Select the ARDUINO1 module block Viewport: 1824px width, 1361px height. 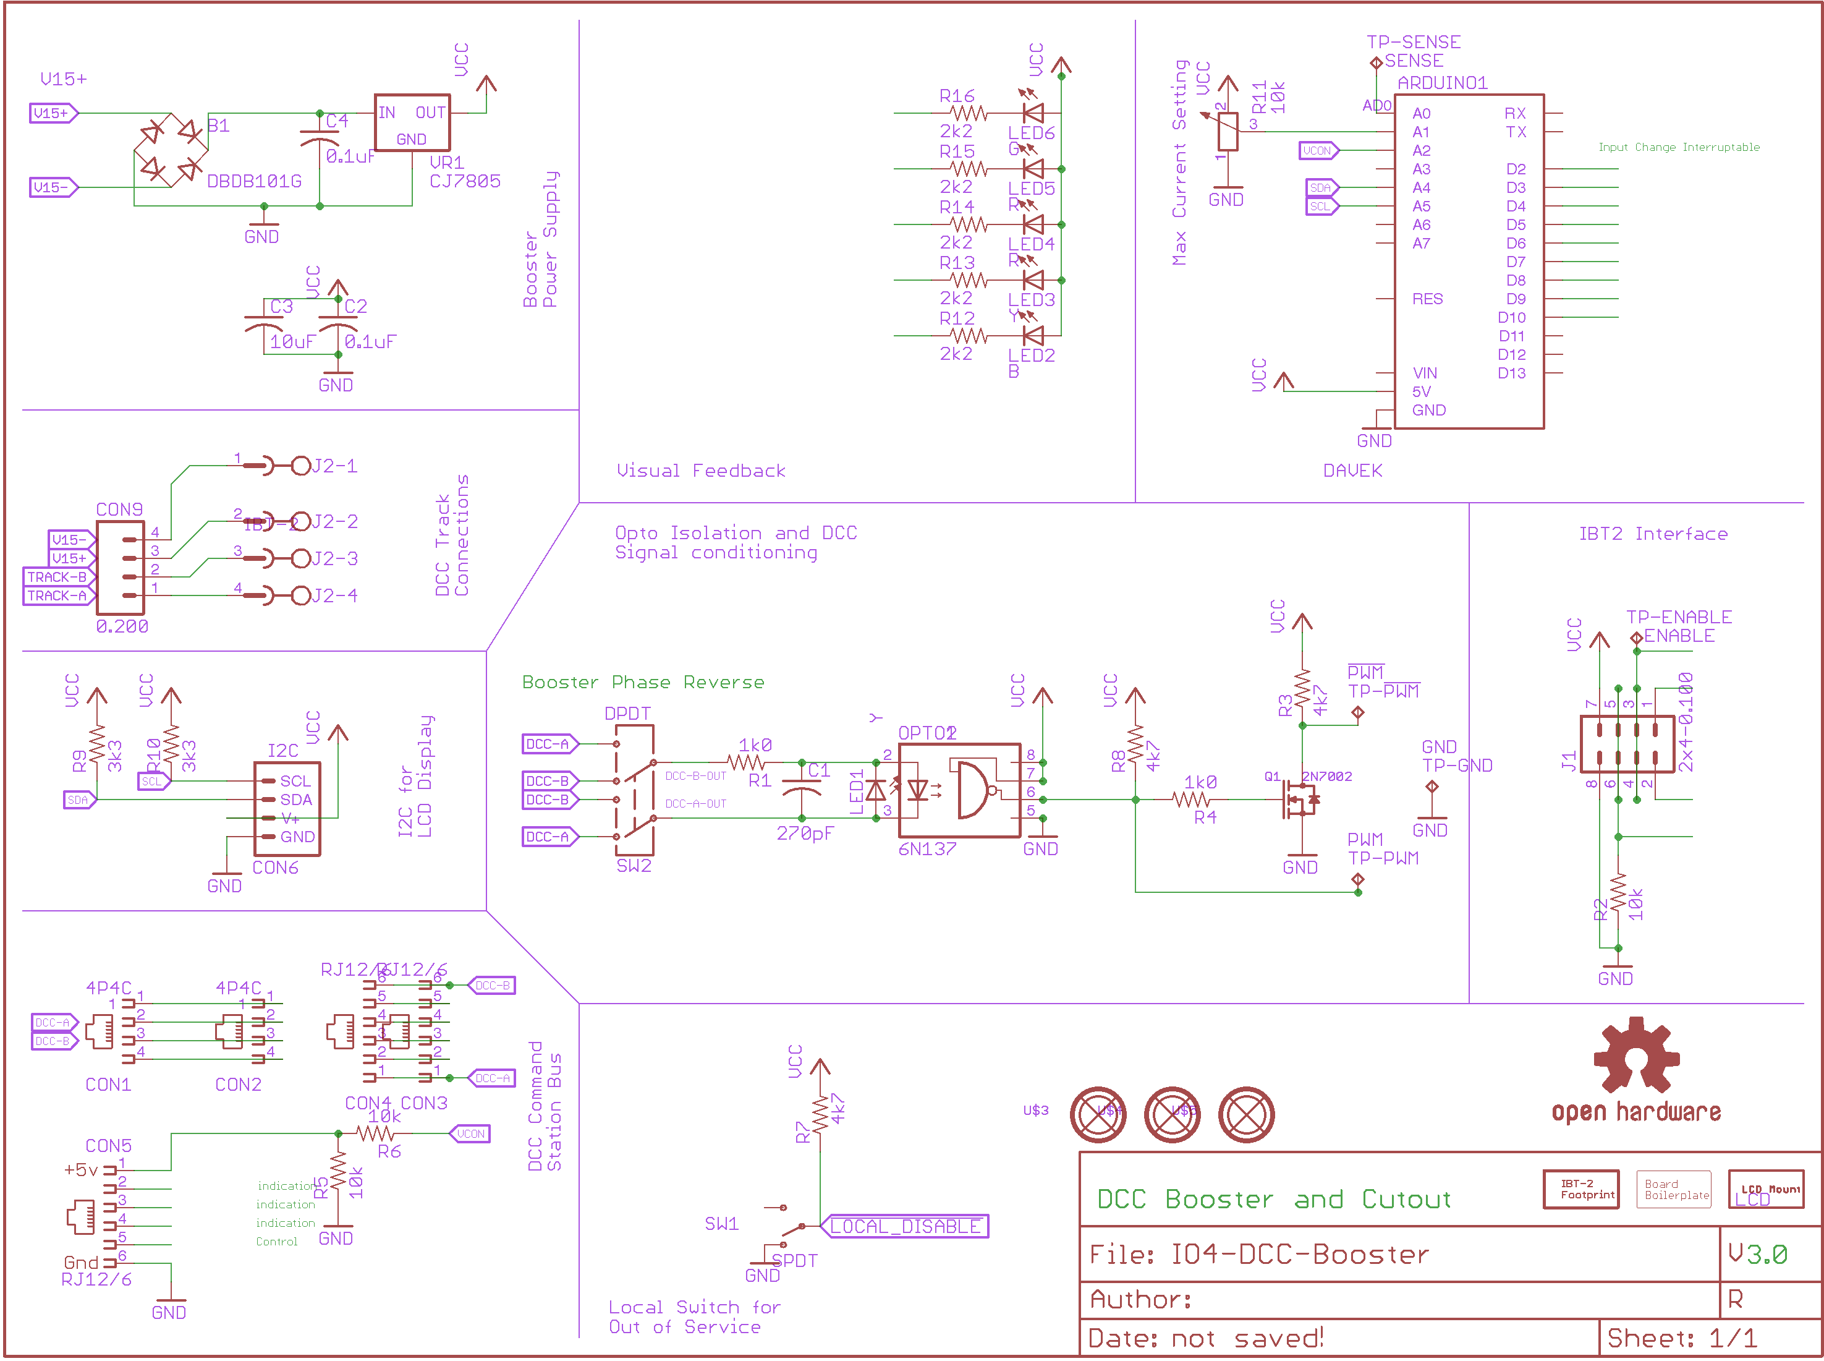(x=1469, y=261)
